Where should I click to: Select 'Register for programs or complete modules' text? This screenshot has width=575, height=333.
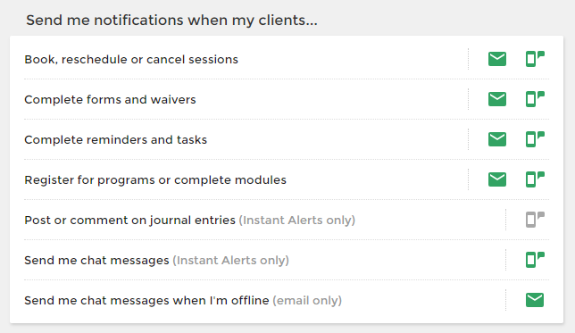[x=155, y=180]
